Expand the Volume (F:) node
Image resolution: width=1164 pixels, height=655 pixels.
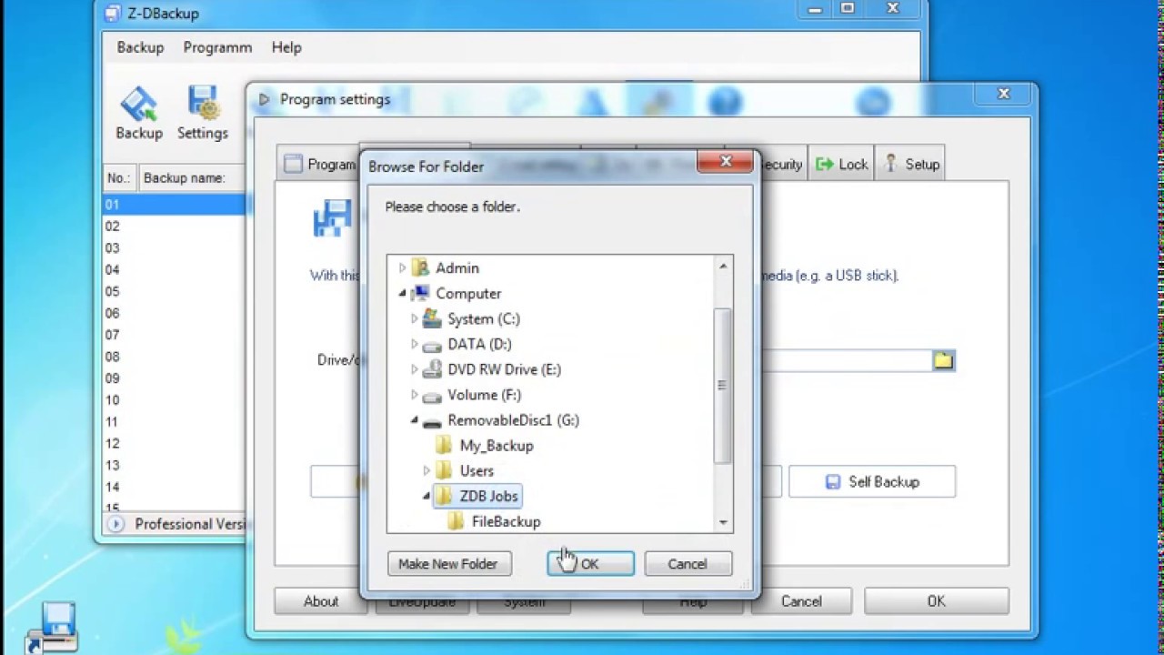tap(415, 395)
